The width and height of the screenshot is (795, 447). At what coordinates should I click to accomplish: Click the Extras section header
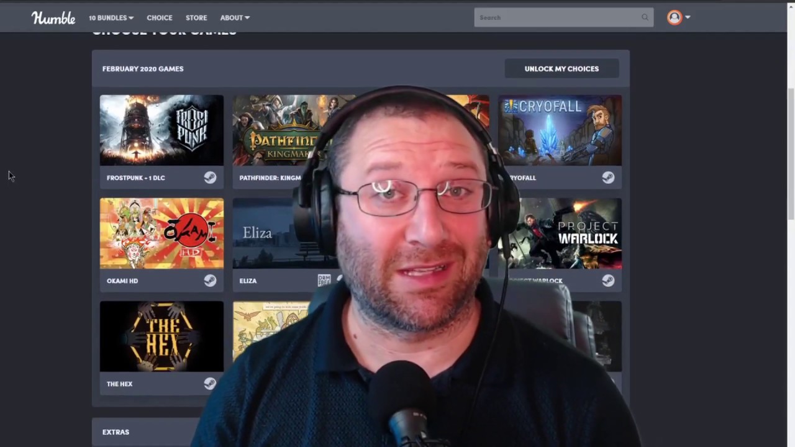pyautogui.click(x=116, y=432)
